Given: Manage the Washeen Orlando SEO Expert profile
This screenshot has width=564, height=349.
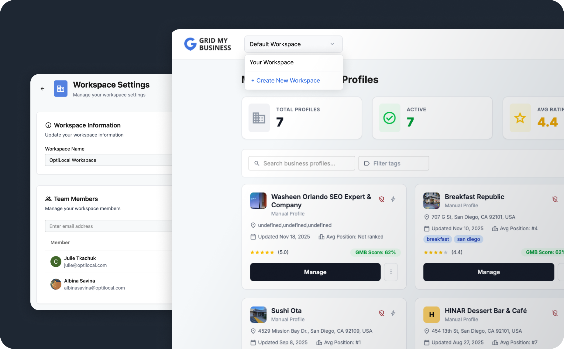Looking at the screenshot, I should (x=315, y=272).
